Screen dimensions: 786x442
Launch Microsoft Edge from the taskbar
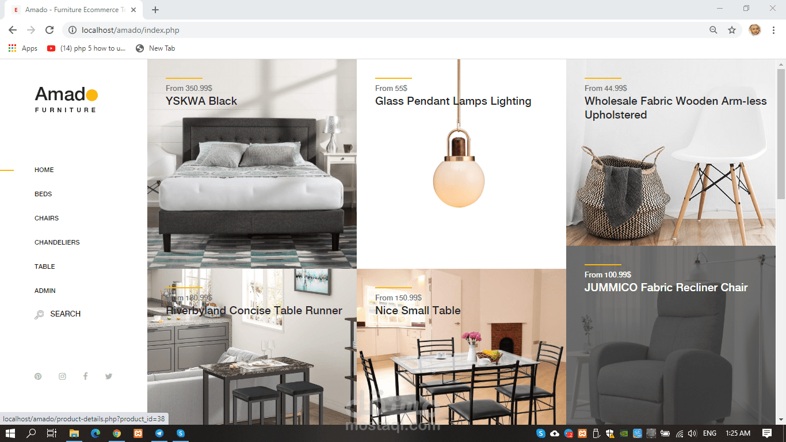tap(96, 433)
